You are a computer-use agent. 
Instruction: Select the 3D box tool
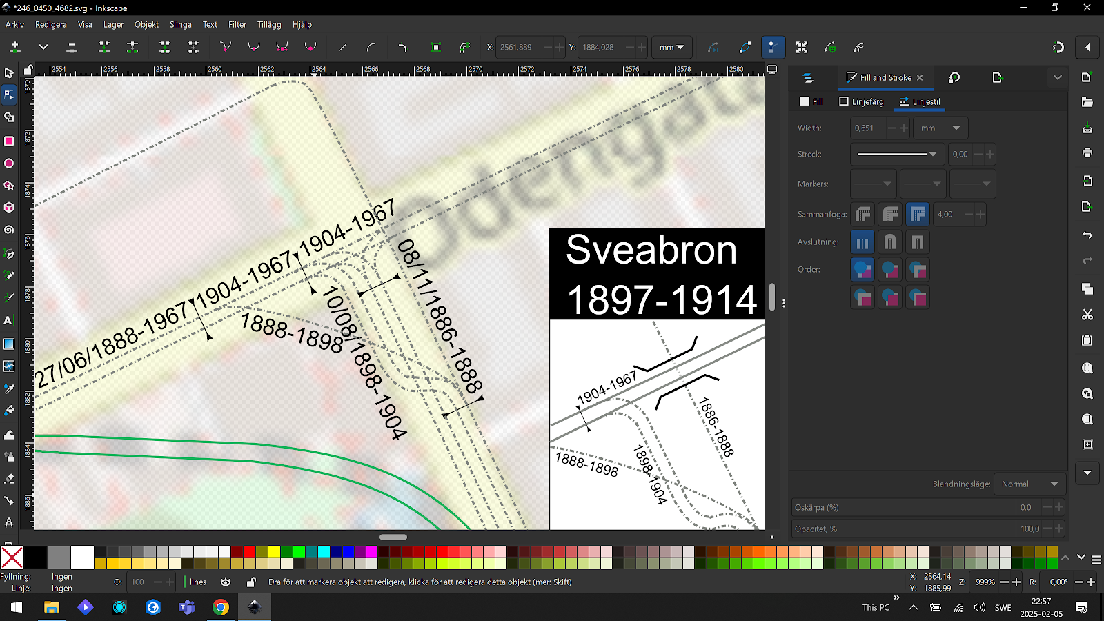pos(9,208)
